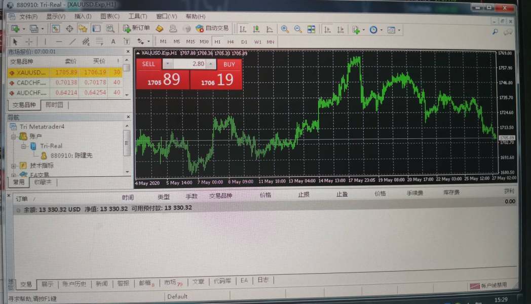Select the XAUUSD row in Market Watch
The width and height of the screenshot is (531, 304).
(65, 72)
